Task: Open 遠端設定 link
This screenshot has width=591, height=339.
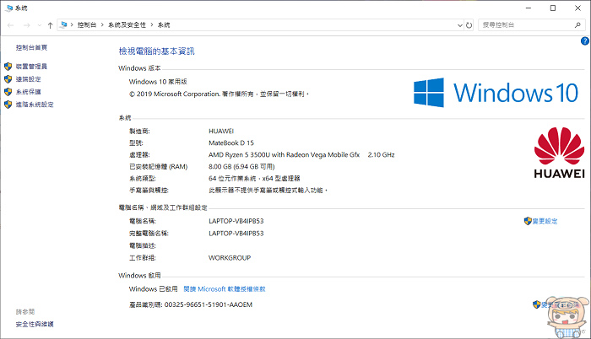Action: [28, 79]
